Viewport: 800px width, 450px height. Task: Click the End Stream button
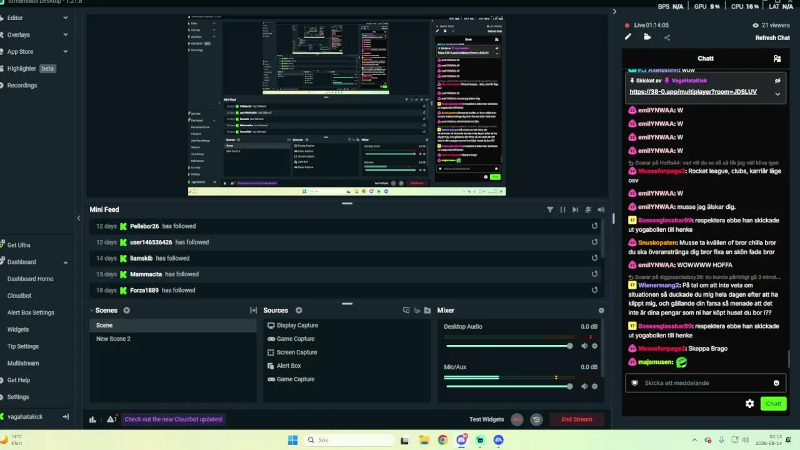coord(577,419)
